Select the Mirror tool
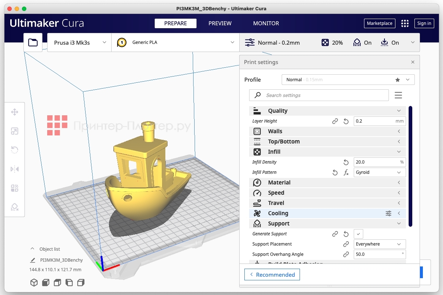The width and height of the screenshot is (443, 295). click(x=15, y=169)
